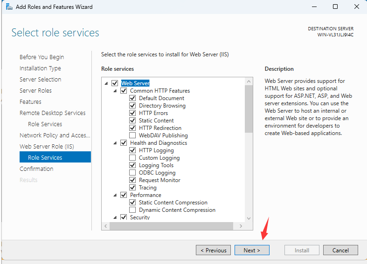Enable the WebDAV Publishing checkbox
The width and height of the screenshot is (367, 264).
click(132, 135)
